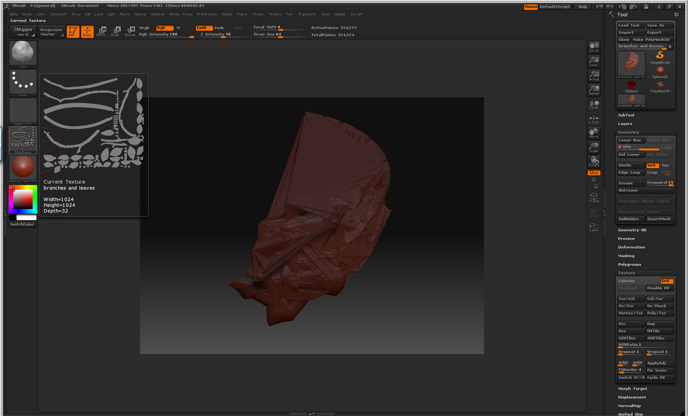Viewport: 688px width, 416px height.
Task: Toggle the Rgb paint mode
Action: pyautogui.click(x=164, y=28)
